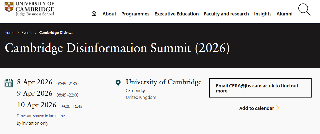Click the home icon in navigation bar

tap(94, 14)
